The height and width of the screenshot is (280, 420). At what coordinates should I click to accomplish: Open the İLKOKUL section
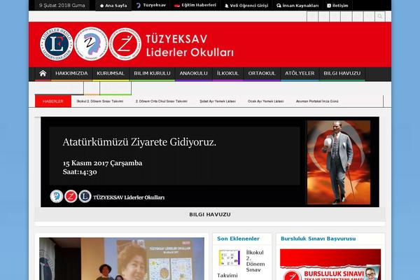pos(227,73)
